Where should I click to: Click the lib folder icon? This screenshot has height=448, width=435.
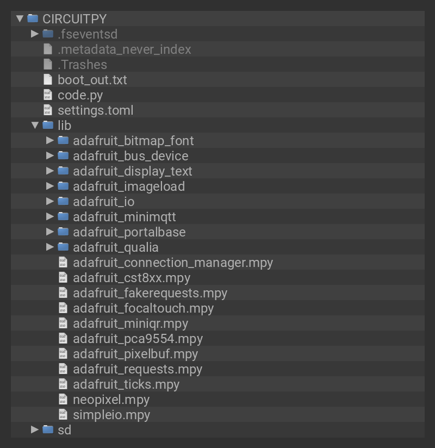coord(48,125)
